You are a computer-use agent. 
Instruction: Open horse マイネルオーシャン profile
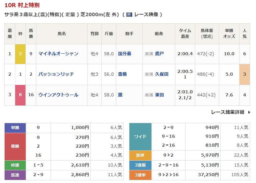58,54
